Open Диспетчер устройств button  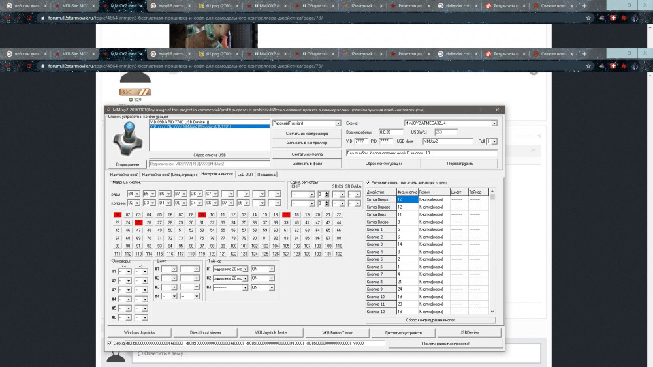403,332
